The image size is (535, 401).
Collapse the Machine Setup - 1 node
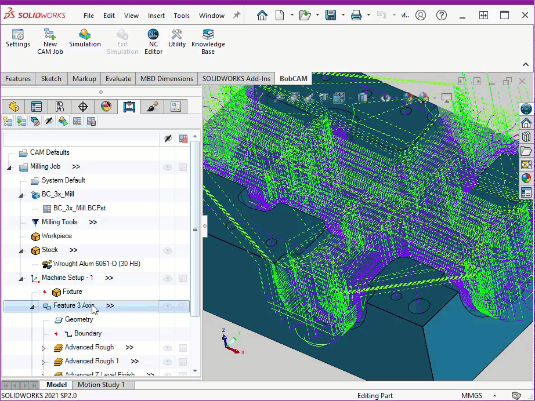(x=21, y=279)
